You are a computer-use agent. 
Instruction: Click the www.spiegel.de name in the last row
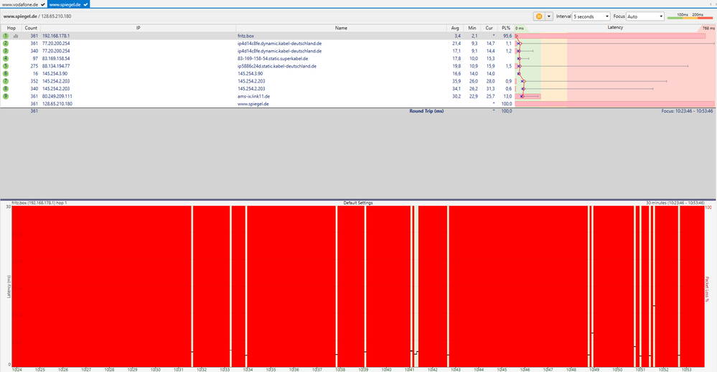(253, 104)
